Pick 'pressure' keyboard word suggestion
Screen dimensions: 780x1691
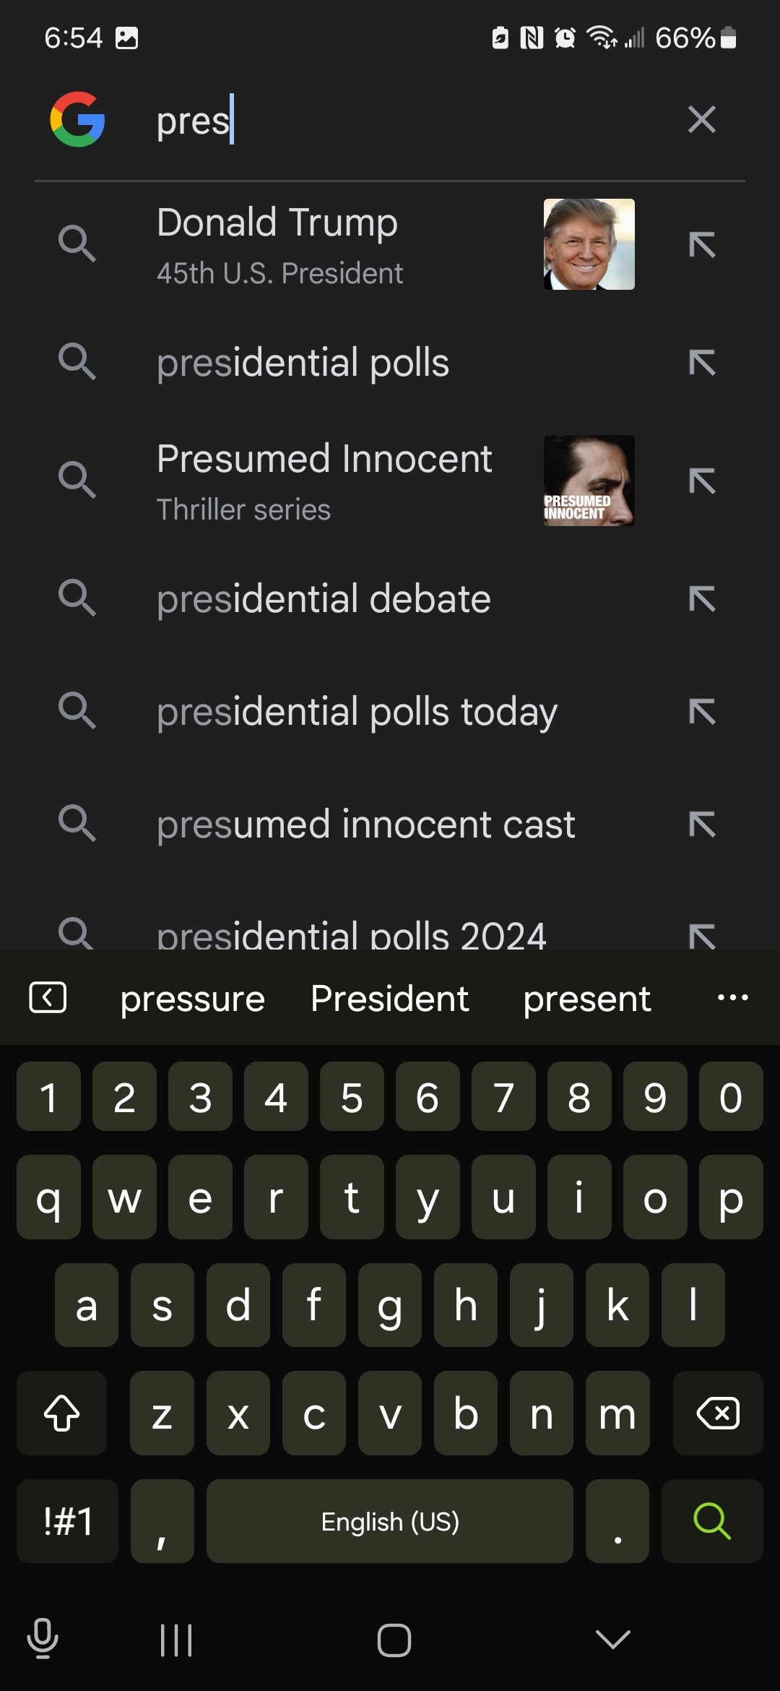tap(192, 999)
